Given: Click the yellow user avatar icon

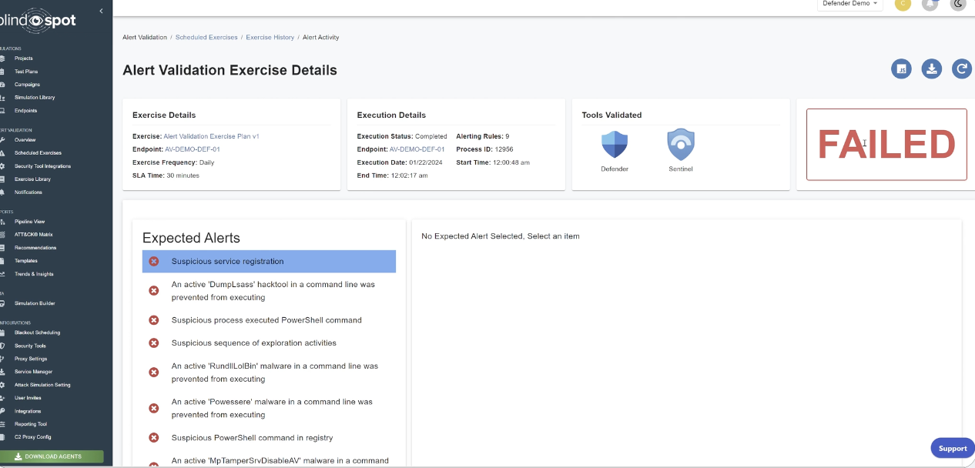Looking at the screenshot, I should click(903, 4).
